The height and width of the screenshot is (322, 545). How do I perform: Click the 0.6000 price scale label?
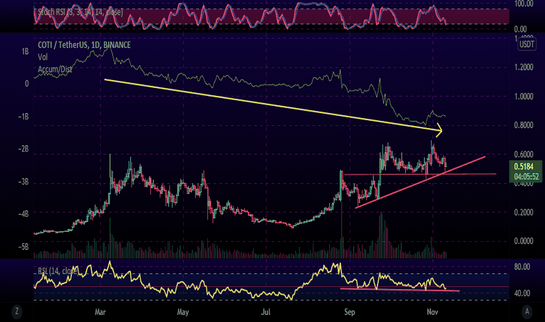[524, 154]
